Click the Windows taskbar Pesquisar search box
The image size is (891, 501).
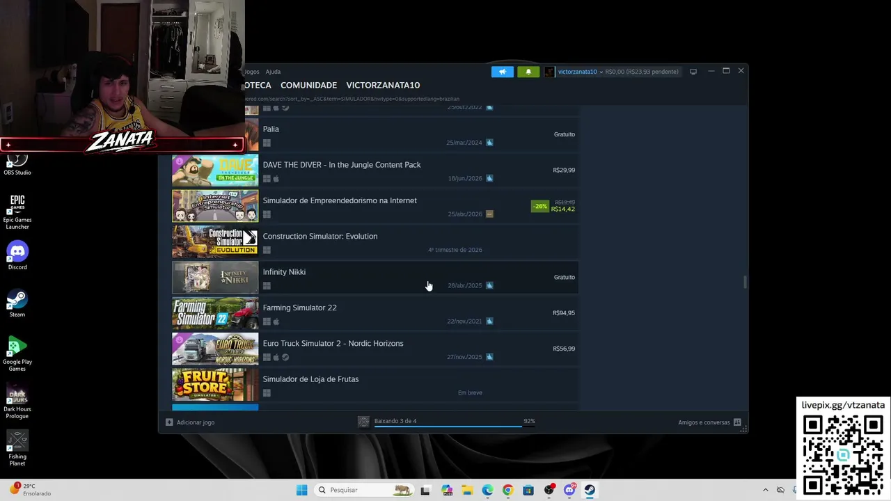tap(363, 490)
